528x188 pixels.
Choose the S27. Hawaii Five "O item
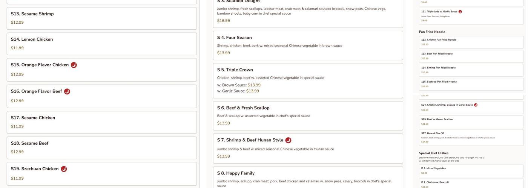(x=471, y=137)
